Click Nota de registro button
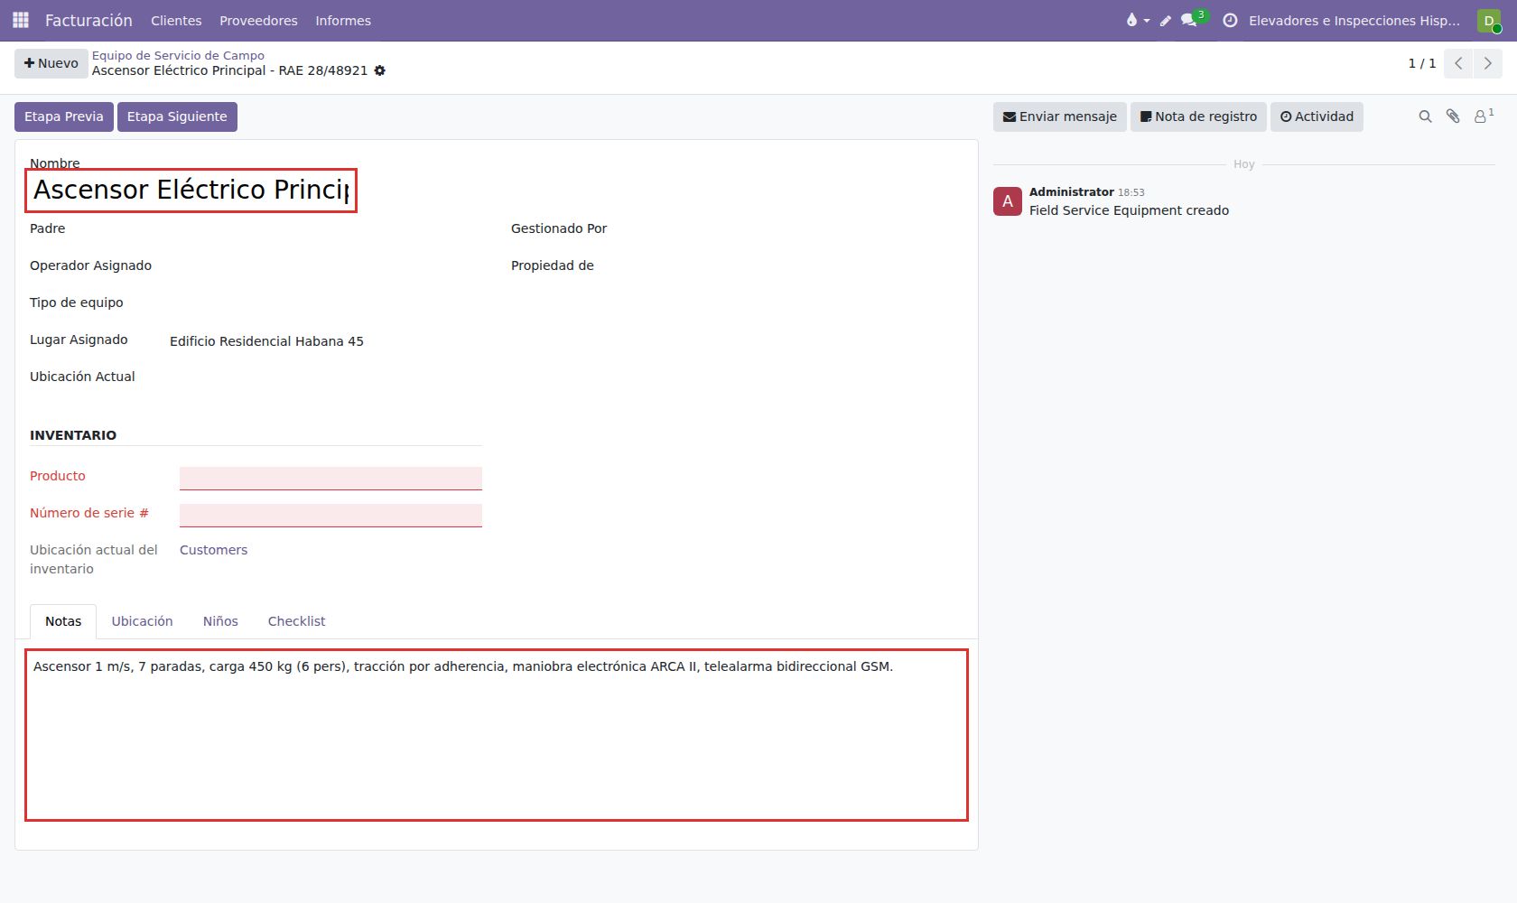 [x=1198, y=116]
